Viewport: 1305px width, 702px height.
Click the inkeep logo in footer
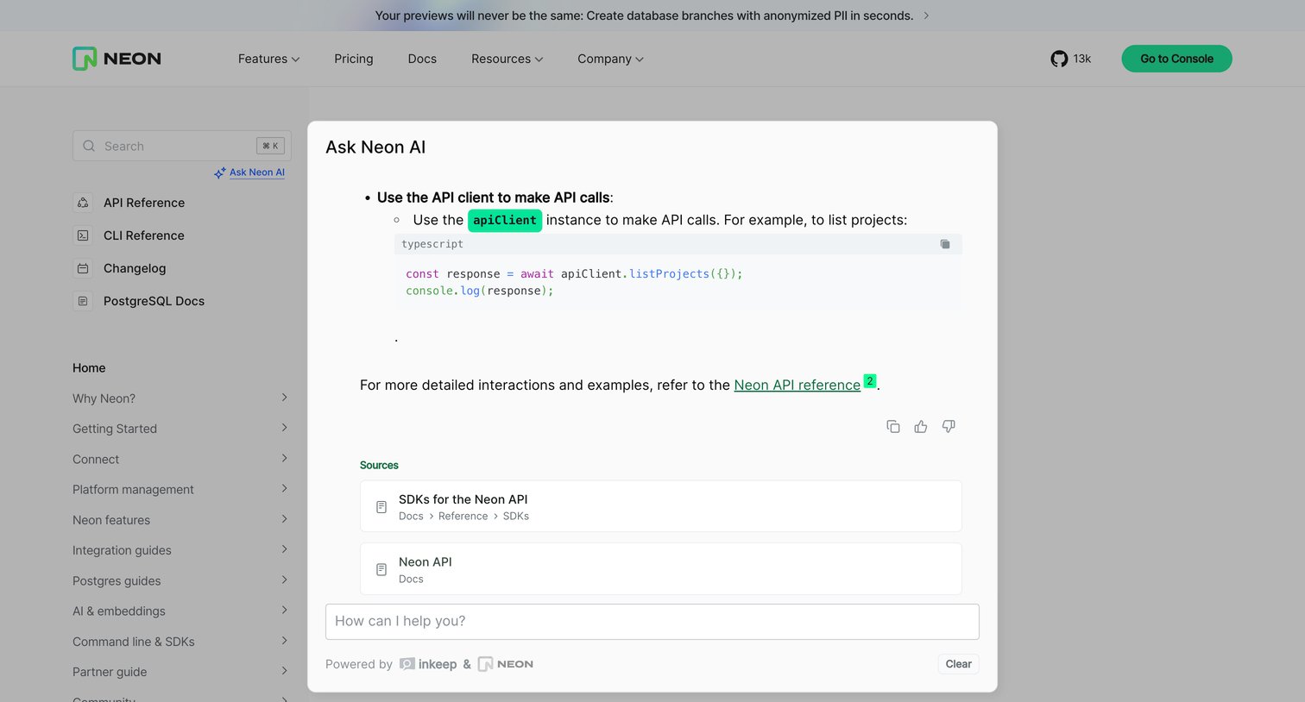[428, 664]
